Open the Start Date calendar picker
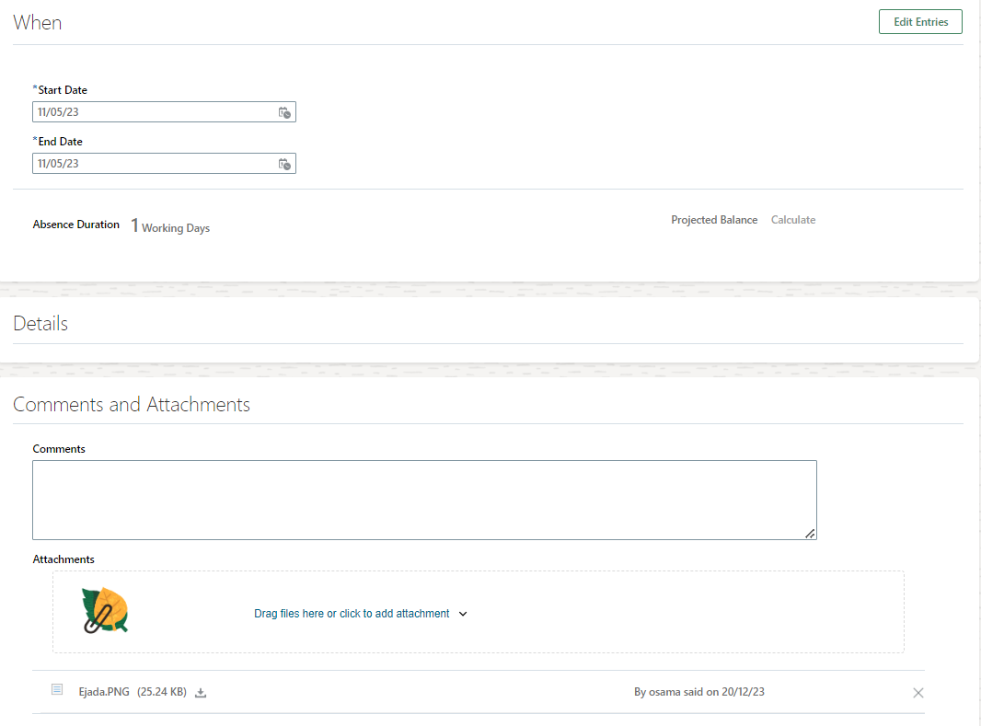The image size is (981, 726). tap(284, 112)
